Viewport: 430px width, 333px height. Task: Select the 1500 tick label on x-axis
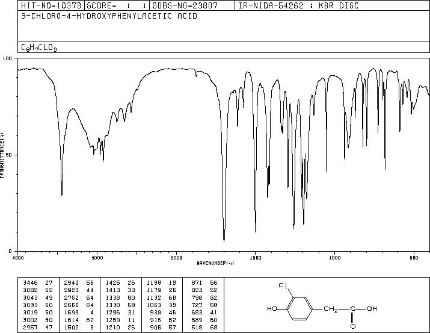coord(256,258)
